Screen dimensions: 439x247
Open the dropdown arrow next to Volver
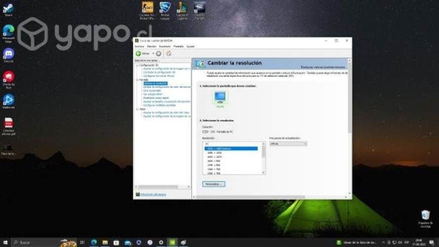pyautogui.click(x=153, y=53)
